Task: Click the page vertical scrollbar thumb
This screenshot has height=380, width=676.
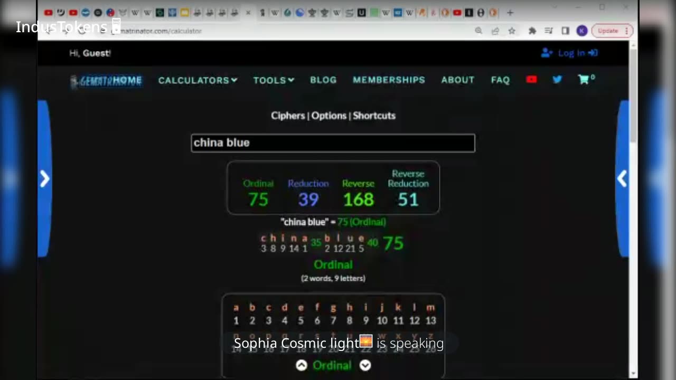Action: 633,95
